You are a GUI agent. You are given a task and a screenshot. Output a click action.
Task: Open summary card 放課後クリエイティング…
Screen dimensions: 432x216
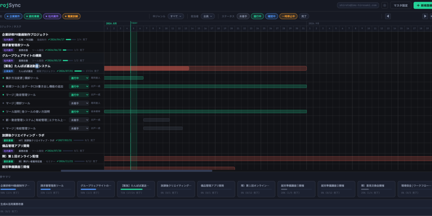[175, 189]
